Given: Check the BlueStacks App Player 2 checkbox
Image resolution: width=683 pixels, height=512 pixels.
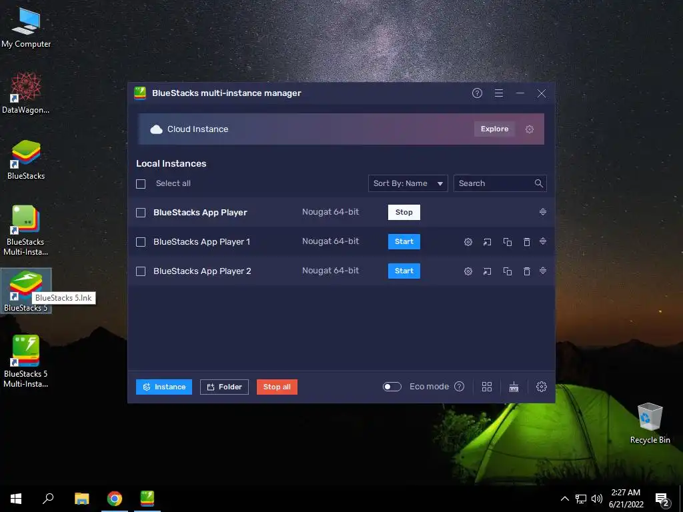Looking at the screenshot, I should click(141, 271).
